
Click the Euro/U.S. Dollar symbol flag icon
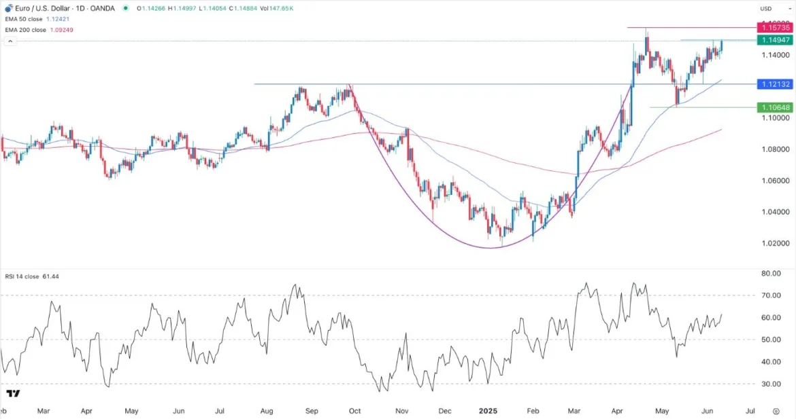point(9,8)
